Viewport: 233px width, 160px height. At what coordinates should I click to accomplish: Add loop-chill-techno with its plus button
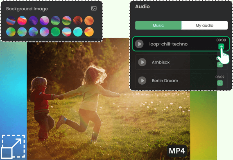pos(221,47)
